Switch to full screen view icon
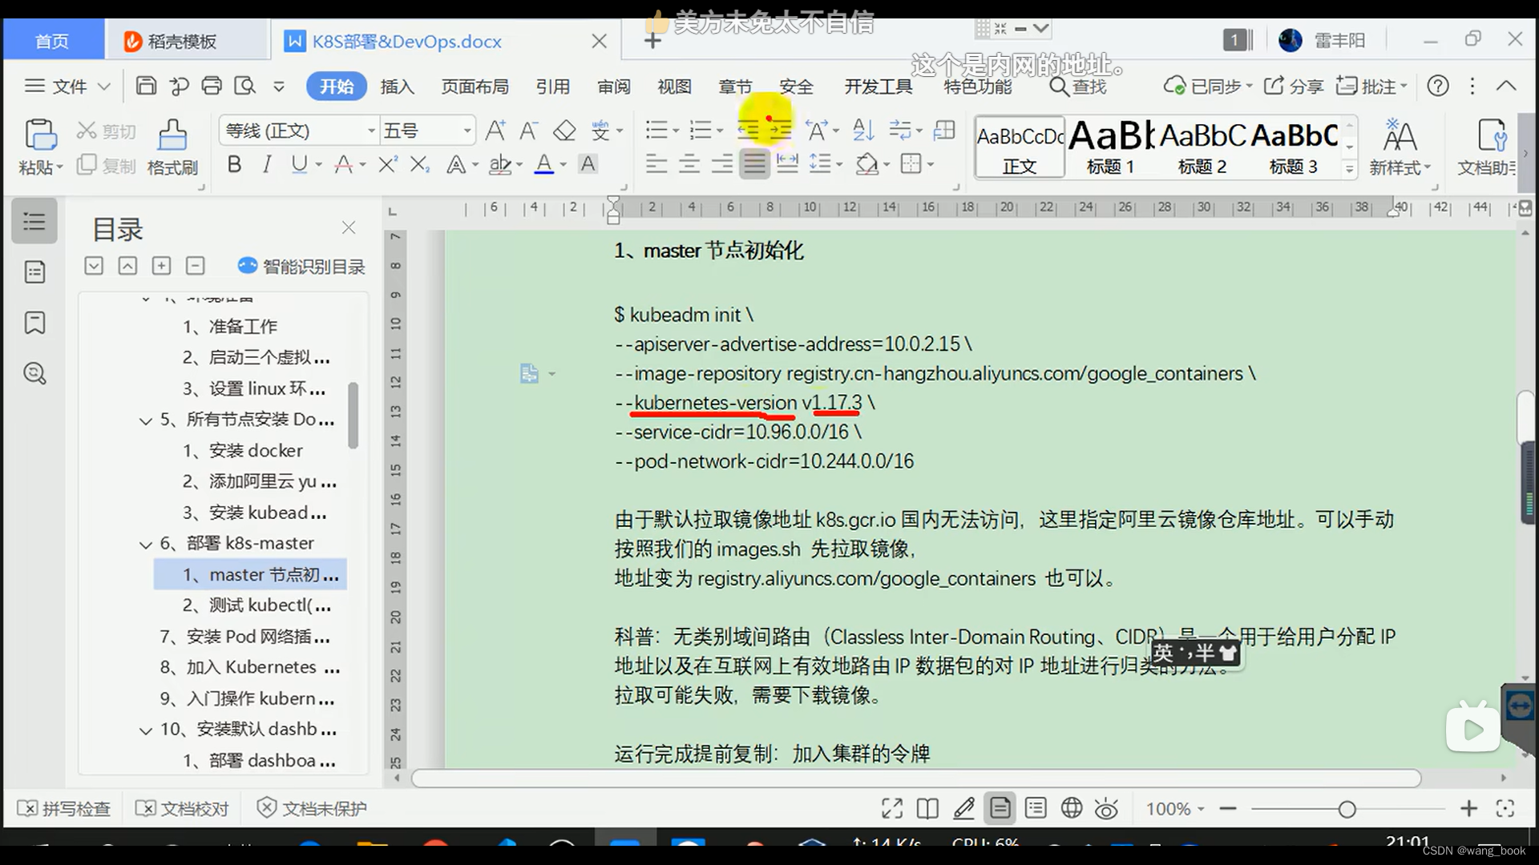 (x=892, y=809)
